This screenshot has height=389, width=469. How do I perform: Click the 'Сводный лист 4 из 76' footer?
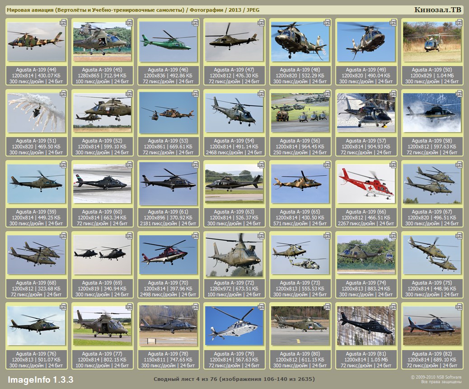(x=234, y=379)
